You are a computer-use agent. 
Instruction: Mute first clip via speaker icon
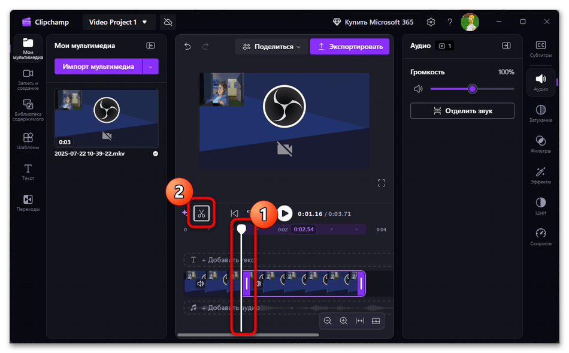200,283
